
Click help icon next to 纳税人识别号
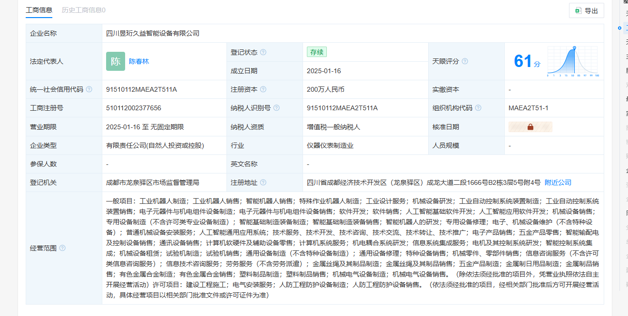click(x=276, y=108)
